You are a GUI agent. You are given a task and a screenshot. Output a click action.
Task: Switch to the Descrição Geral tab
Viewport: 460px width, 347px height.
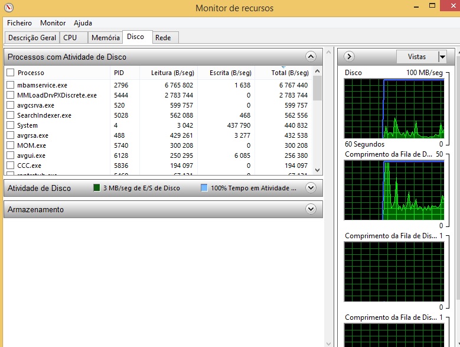[x=32, y=37]
